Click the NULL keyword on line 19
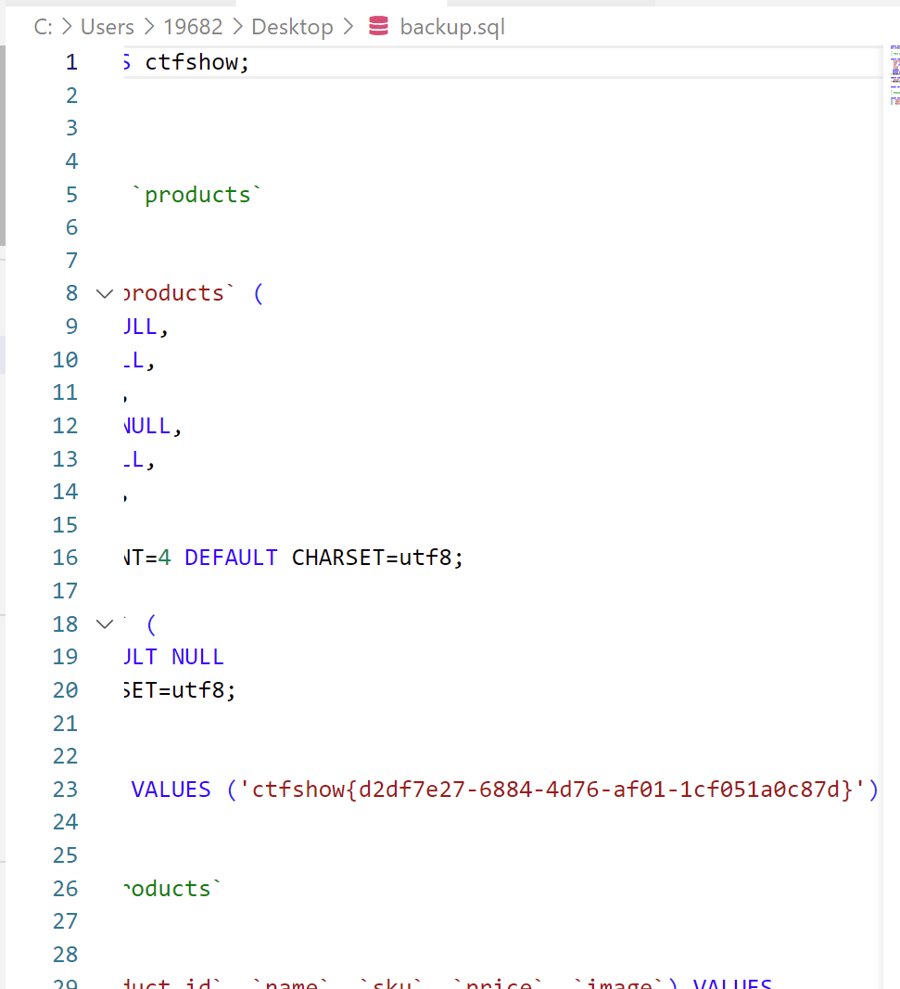This screenshot has width=900, height=989. pos(197,657)
